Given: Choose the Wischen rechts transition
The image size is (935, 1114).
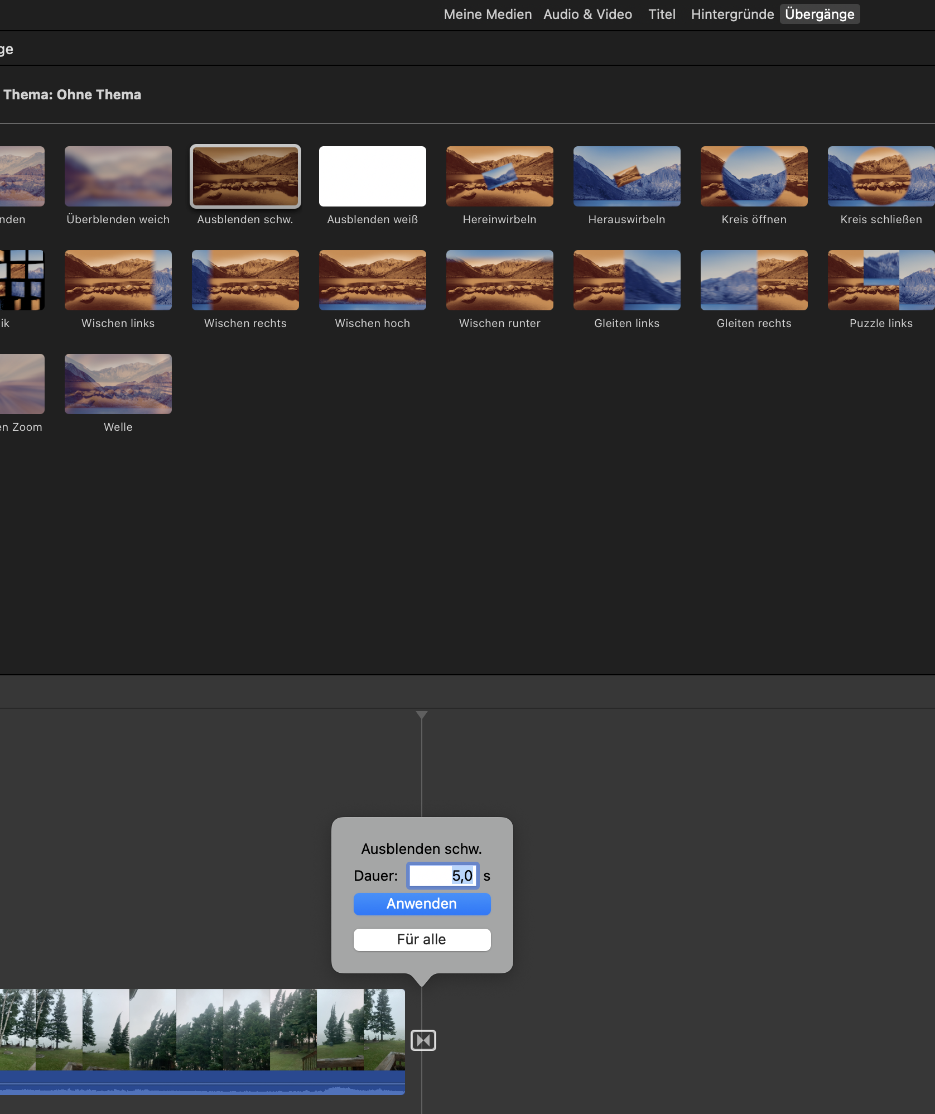Looking at the screenshot, I should pos(245,280).
